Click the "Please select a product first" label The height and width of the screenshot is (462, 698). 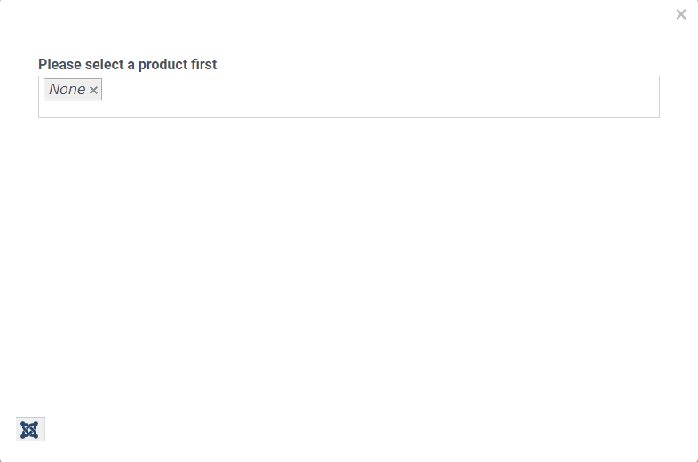pos(127,64)
